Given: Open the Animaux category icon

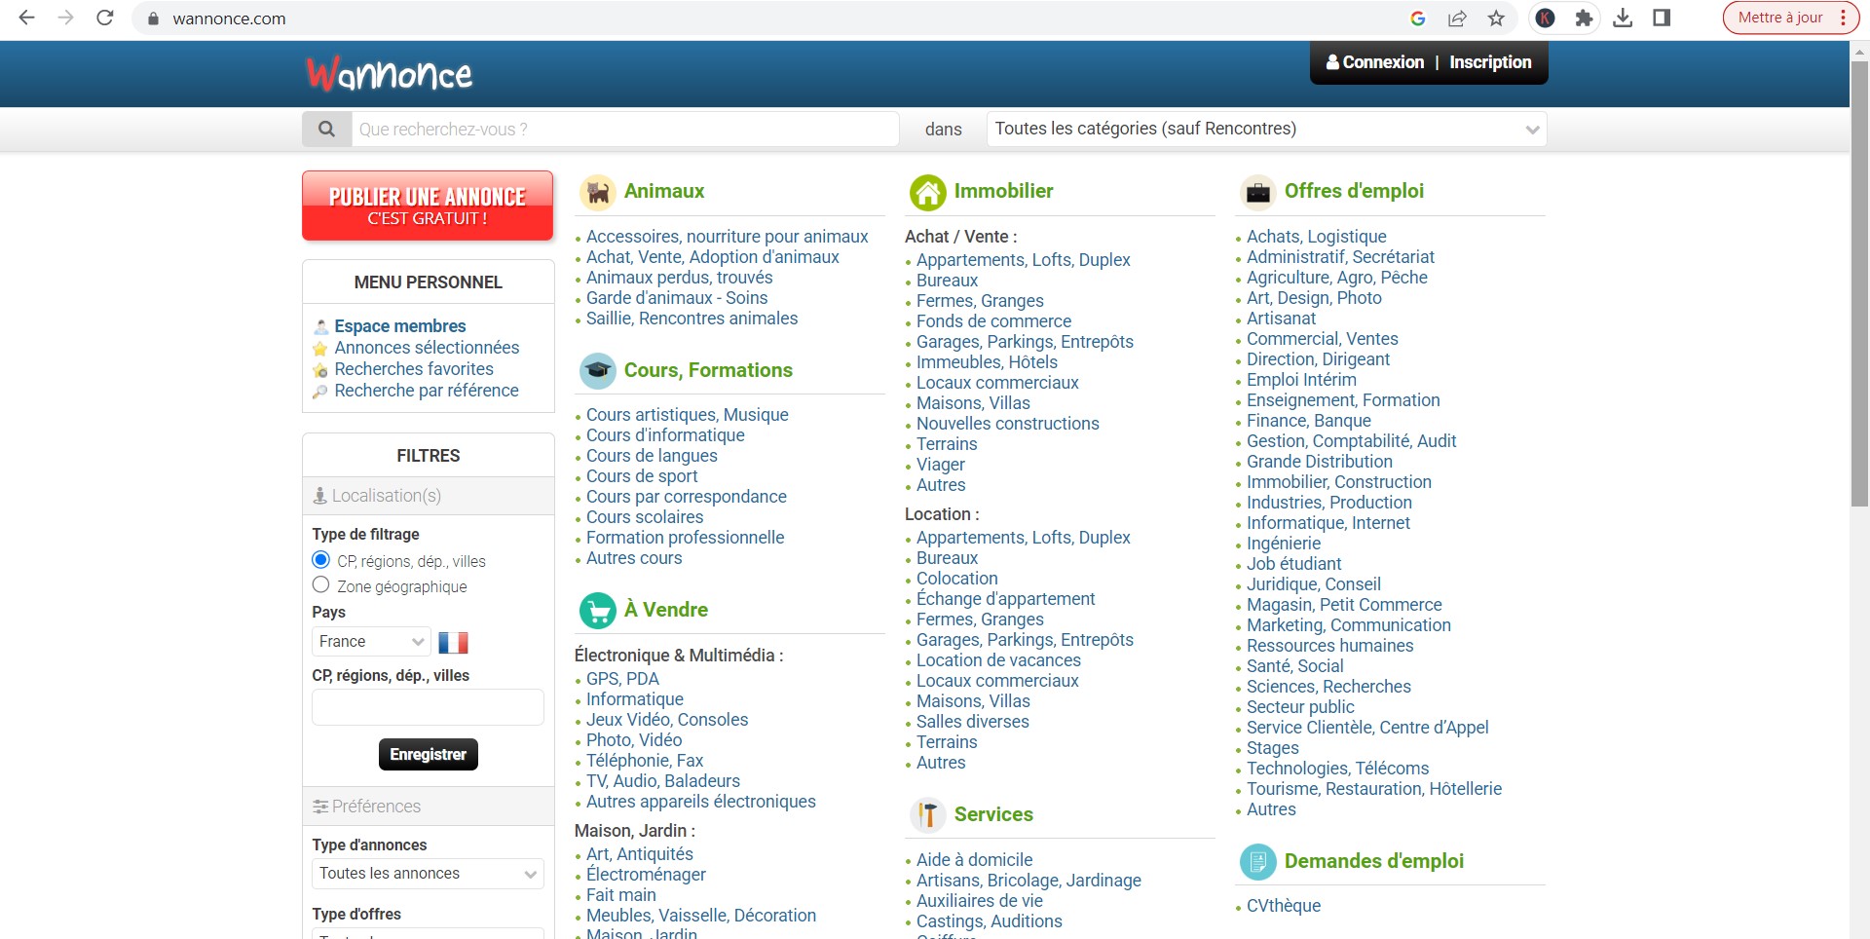Looking at the screenshot, I should click(x=597, y=192).
